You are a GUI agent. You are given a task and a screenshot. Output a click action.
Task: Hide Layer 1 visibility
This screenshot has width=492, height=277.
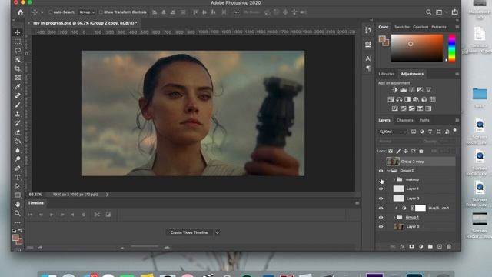point(381,189)
